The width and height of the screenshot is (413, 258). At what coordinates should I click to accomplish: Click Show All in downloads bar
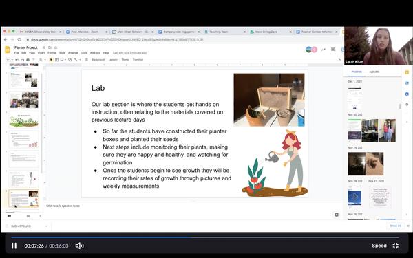395,226
